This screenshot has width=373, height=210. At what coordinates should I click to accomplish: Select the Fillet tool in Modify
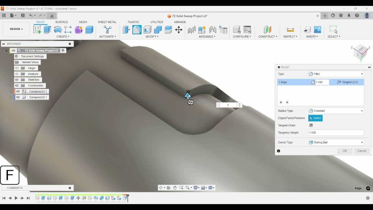pos(137,30)
